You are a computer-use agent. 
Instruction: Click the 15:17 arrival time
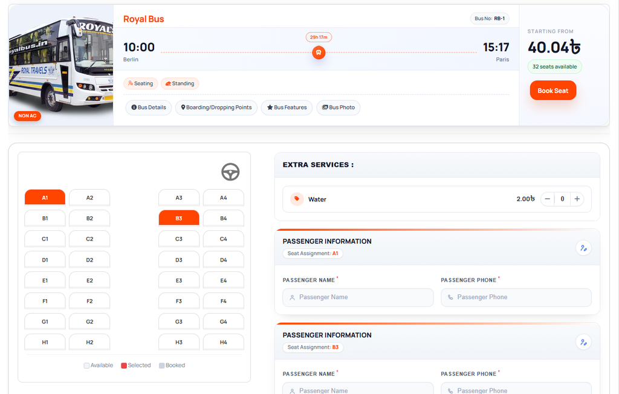pos(496,47)
